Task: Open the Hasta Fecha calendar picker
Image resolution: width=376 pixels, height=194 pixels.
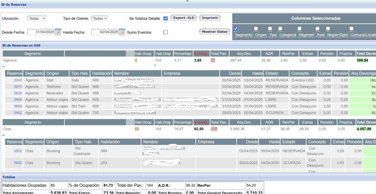Action: pyautogui.click(x=122, y=32)
